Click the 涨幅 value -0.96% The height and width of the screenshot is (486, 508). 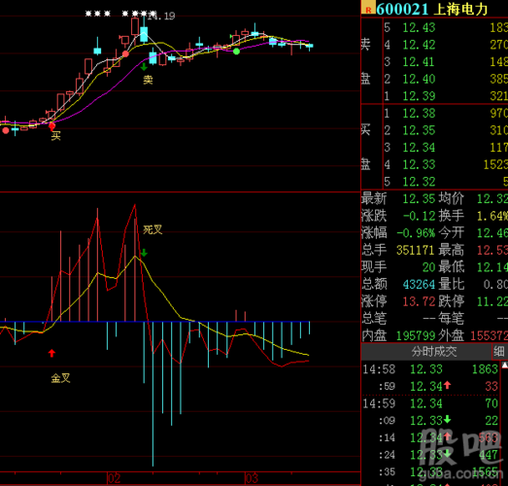pos(416,233)
